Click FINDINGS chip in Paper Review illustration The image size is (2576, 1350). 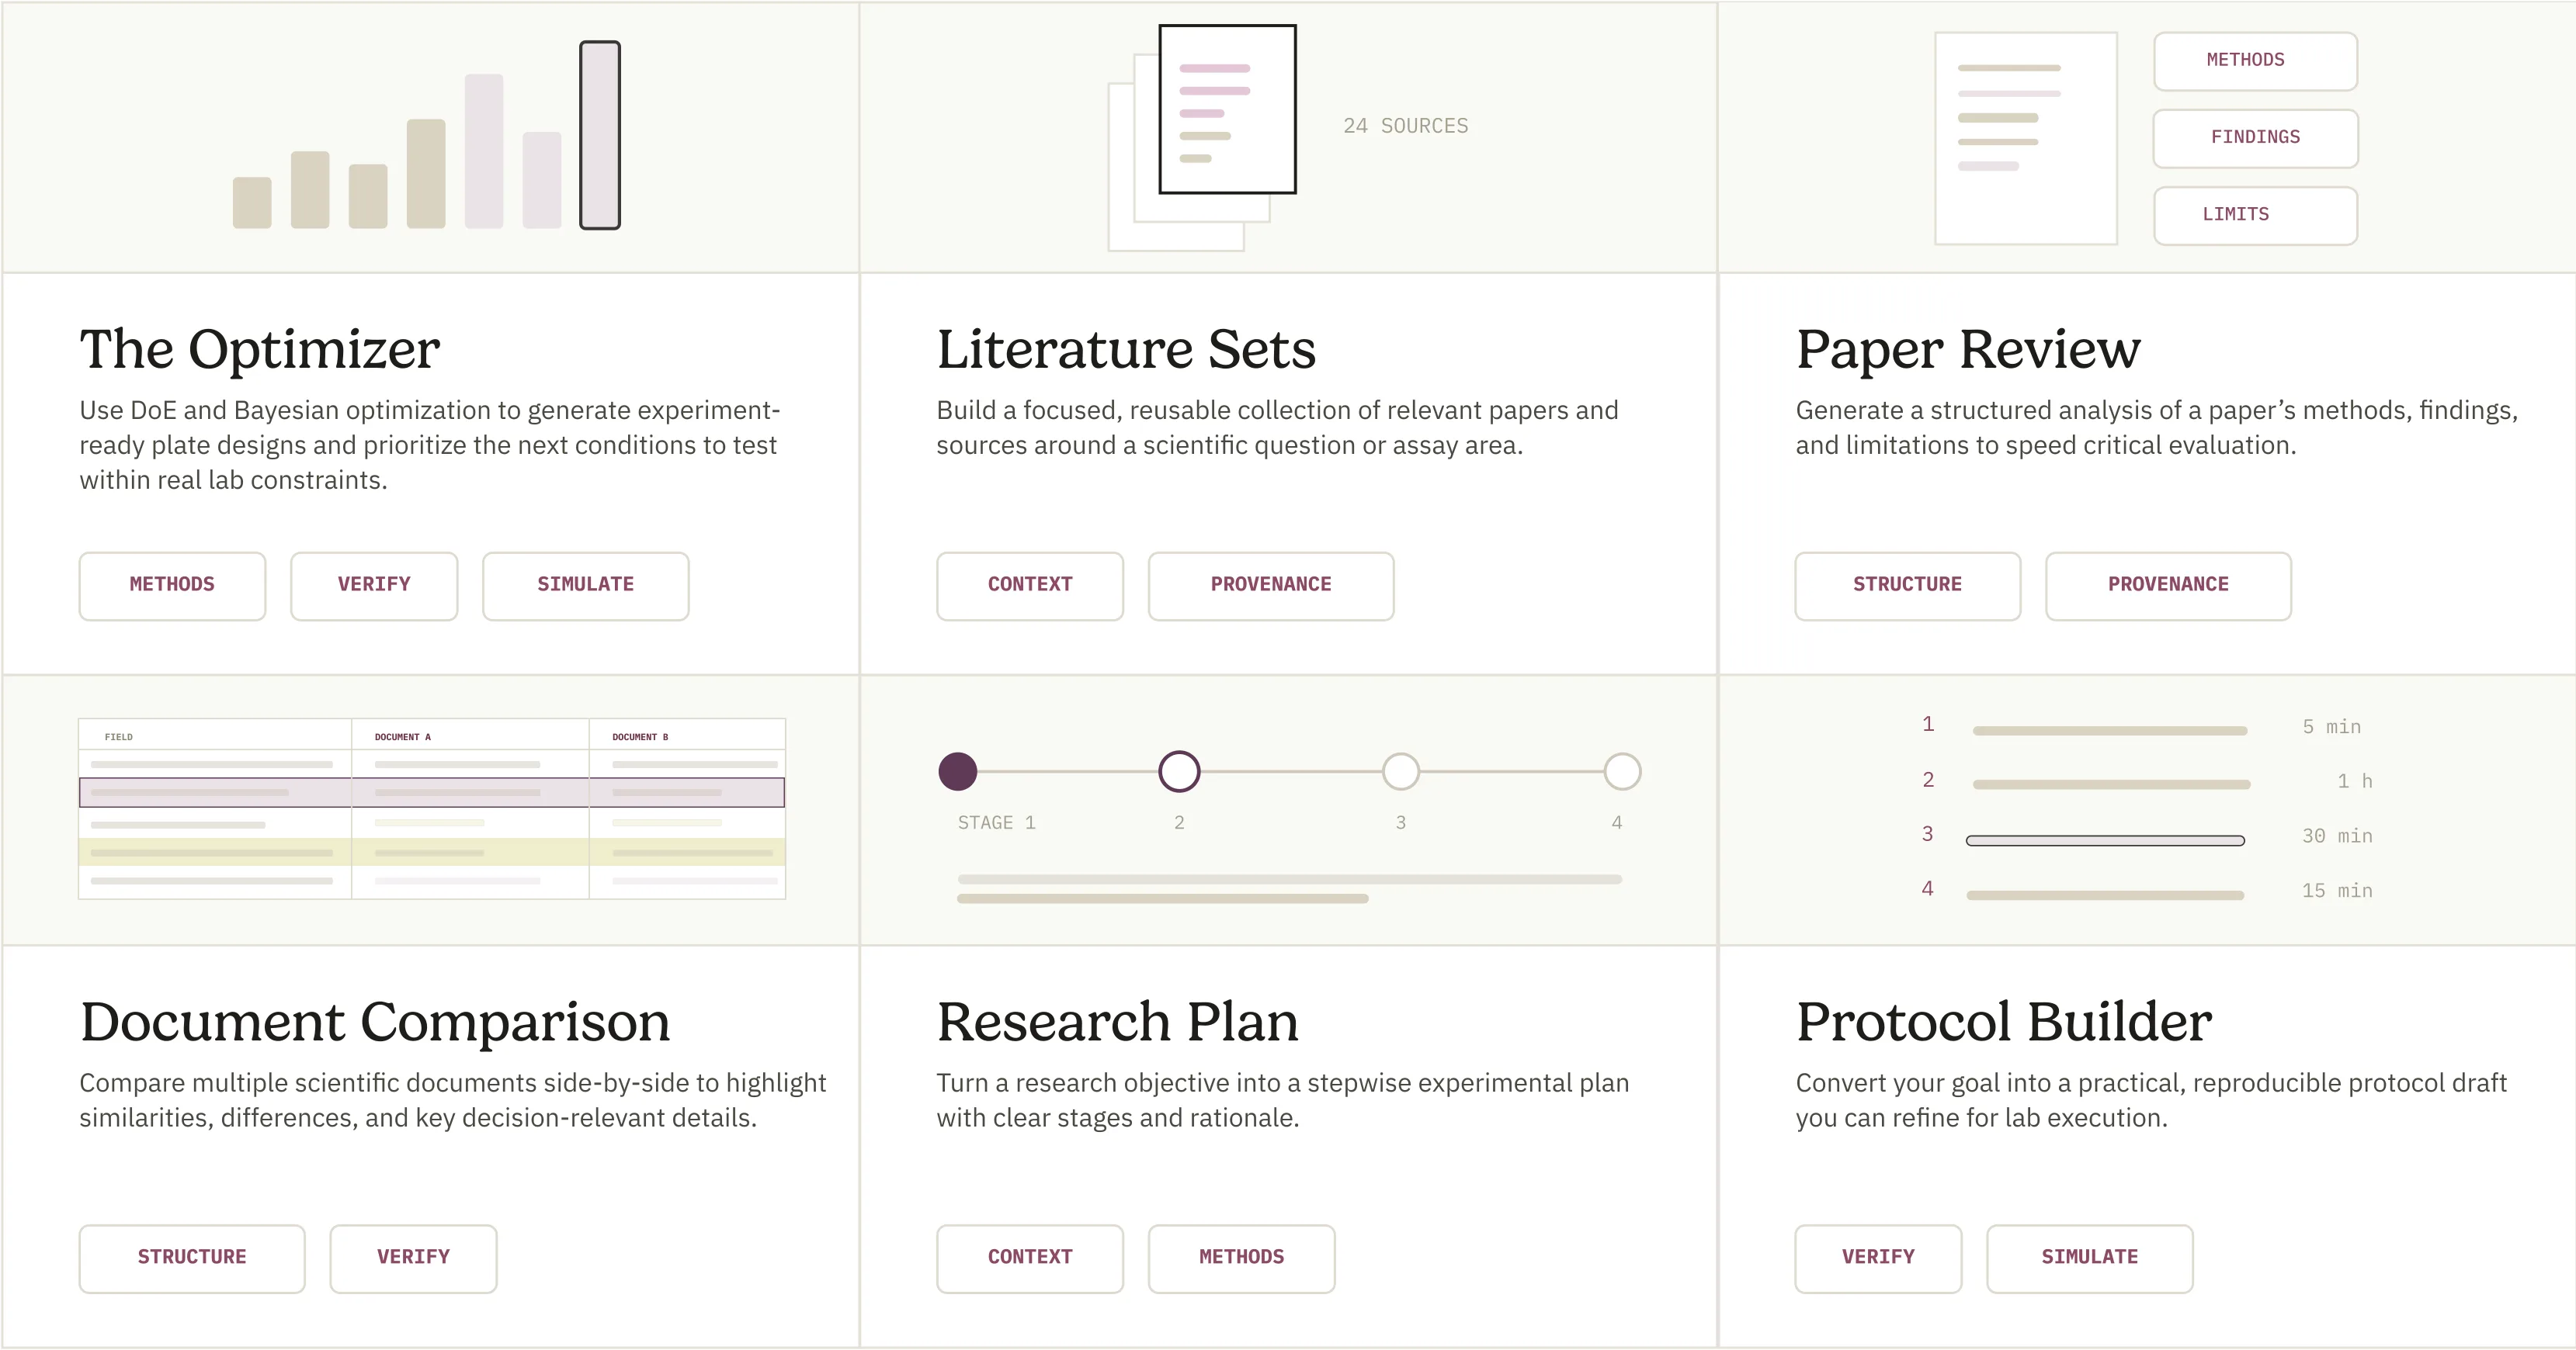point(2255,138)
